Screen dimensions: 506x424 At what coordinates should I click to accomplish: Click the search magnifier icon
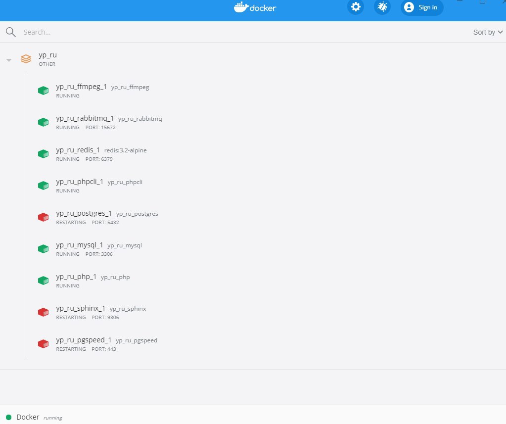pos(11,32)
